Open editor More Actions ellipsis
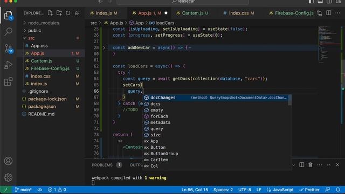Screen dimensions: 345x194 click(x=337, y=13)
